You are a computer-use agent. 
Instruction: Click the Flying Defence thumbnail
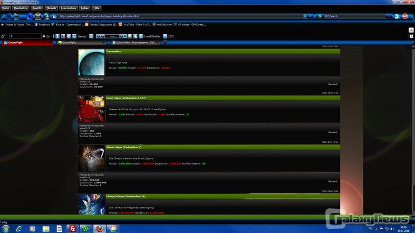(91, 204)
